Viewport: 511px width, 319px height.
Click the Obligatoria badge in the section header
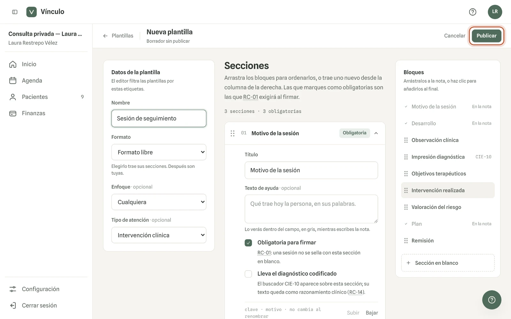pos(355,133)
